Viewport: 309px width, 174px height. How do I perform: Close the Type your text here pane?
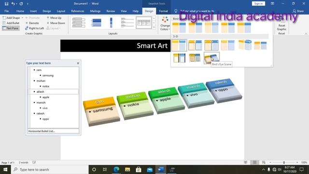point(78,63)
